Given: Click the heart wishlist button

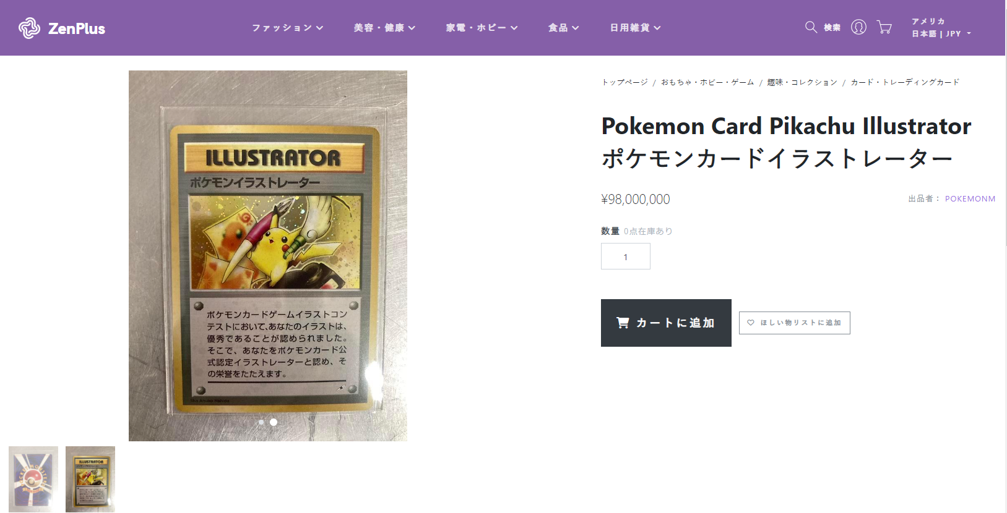Looking at the screenshot, I should click(794, 323).
